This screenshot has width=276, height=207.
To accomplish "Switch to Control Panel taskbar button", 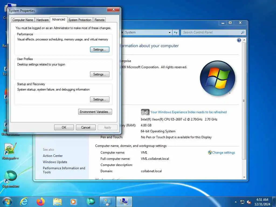I will coord(108,202).
